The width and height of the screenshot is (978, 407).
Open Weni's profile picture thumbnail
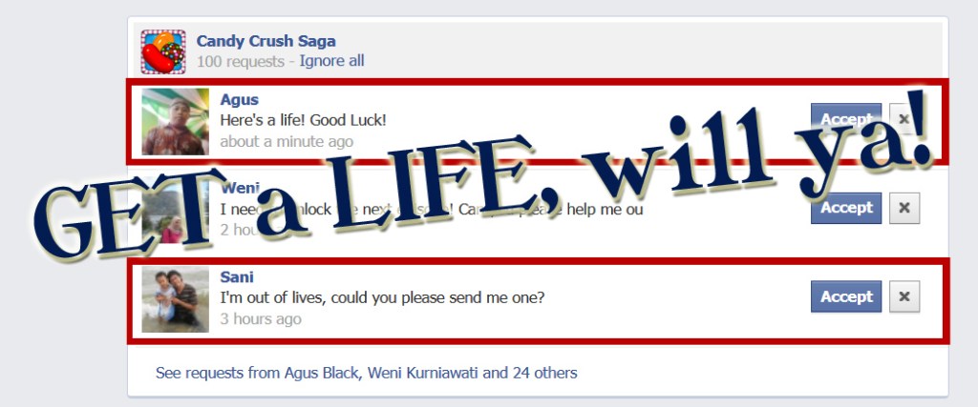click(176, 211)
